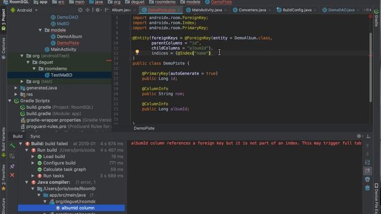Switch to the Build tab in the build panel
This screenshot has height=214, width=381.
(x=17, y=136)
